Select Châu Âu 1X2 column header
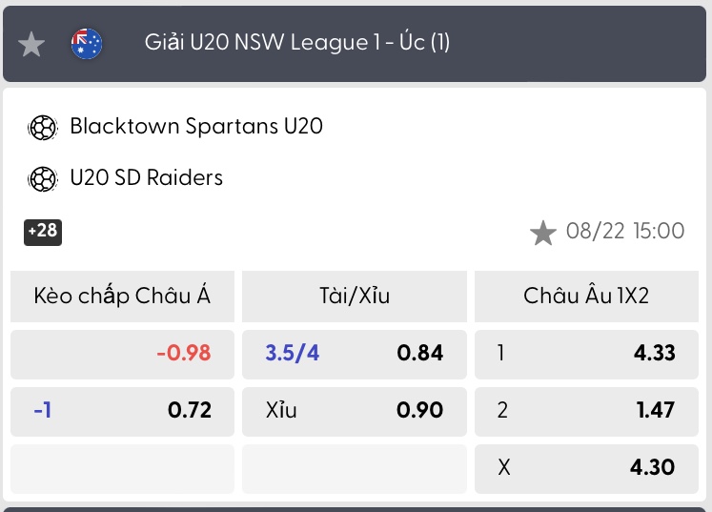This screenshot has height=512, width=712. 586,297
